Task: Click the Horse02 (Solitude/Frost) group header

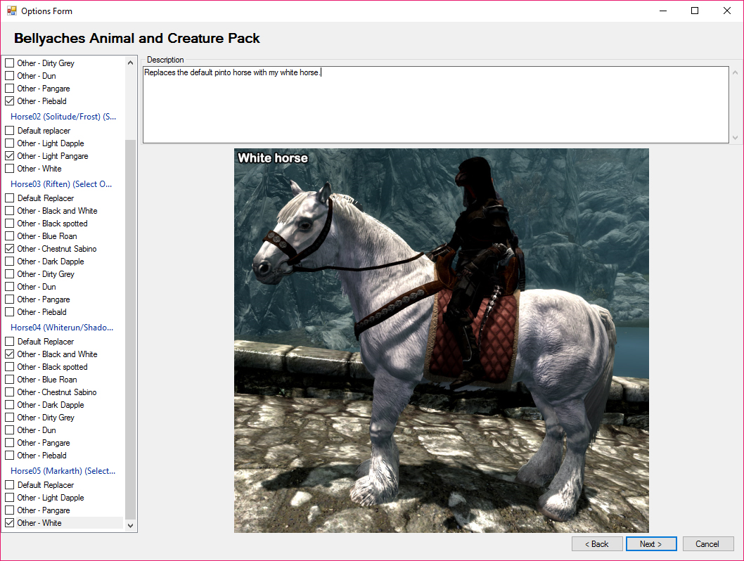Action: 63,117
